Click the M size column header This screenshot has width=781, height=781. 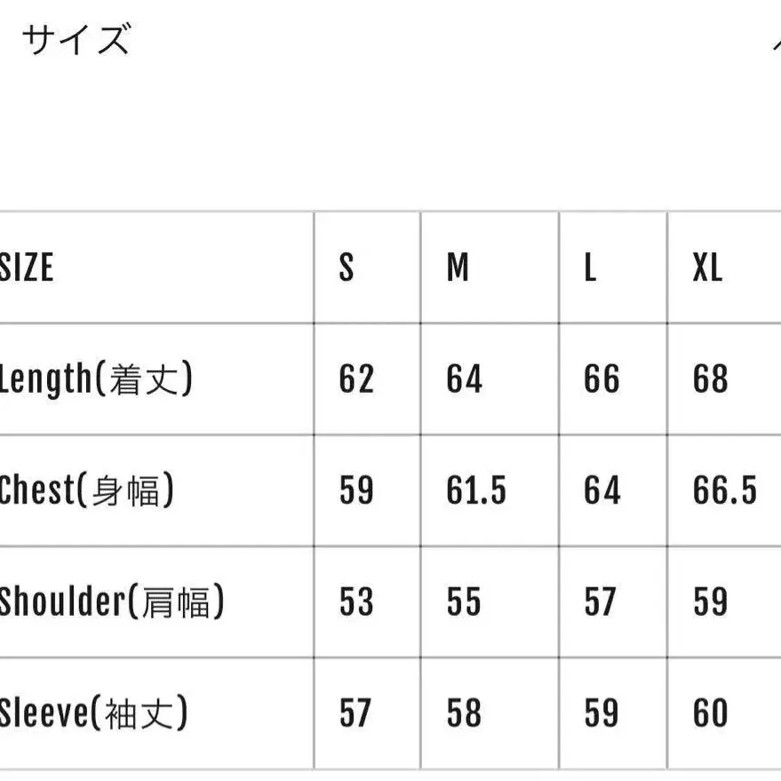coord(458,267)
